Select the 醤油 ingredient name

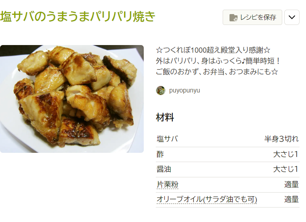coord(164,169)
